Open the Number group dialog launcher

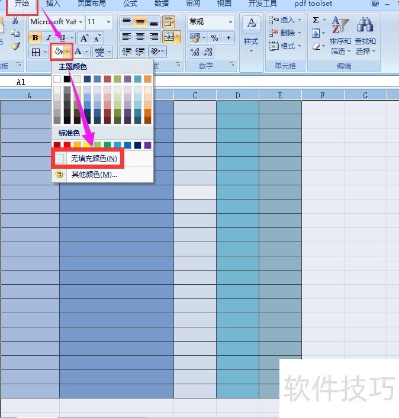(x=231, y=65)
